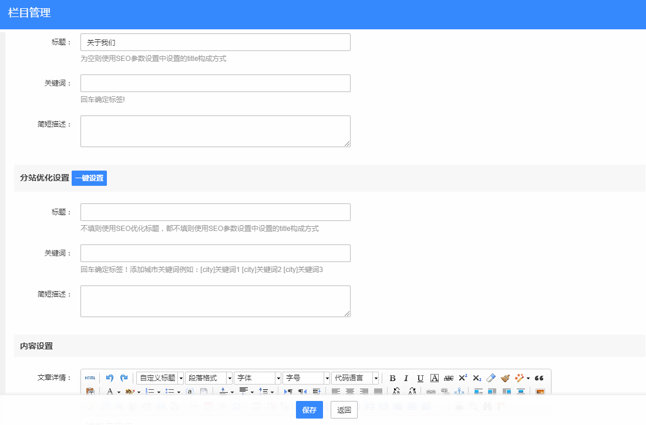The width and height of the screenshot is (646, 425).
Task: Undo the last edit in the editor
Action: [x=110, y=378]
